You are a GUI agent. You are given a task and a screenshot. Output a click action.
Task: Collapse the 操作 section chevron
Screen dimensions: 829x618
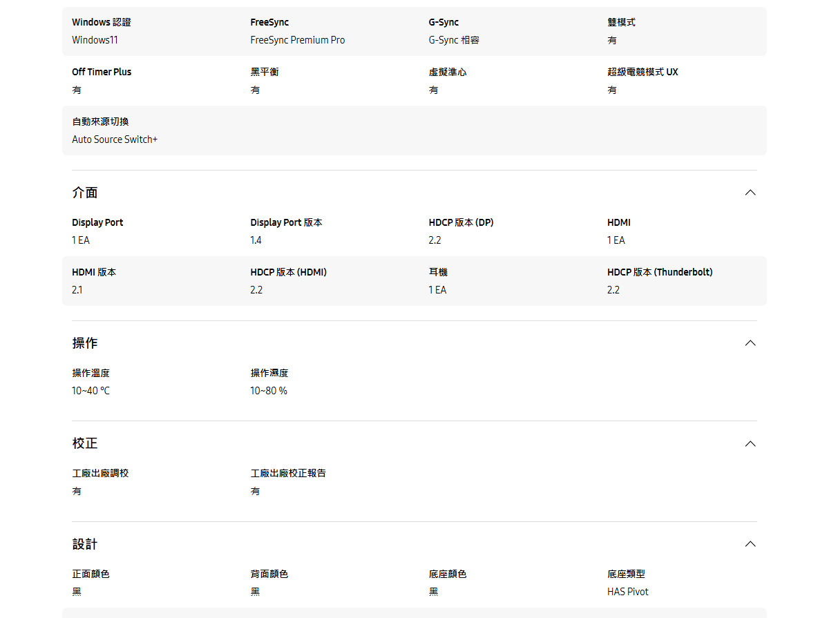[x=750, y=343]
